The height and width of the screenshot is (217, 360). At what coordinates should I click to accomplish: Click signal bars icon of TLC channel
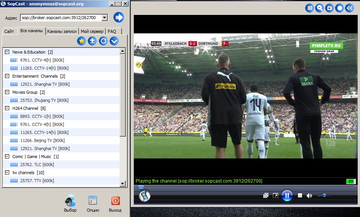(x=14, y=165)
